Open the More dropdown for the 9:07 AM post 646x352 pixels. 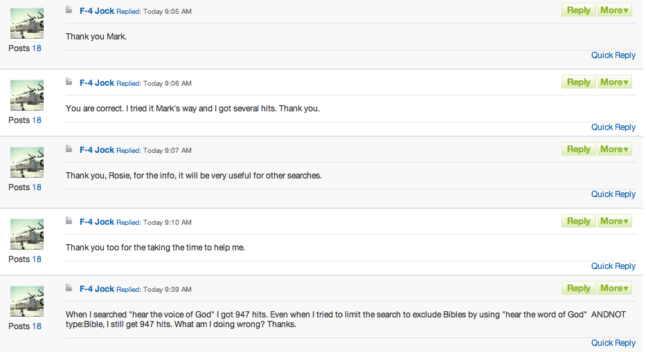click(x=614, y=149)
